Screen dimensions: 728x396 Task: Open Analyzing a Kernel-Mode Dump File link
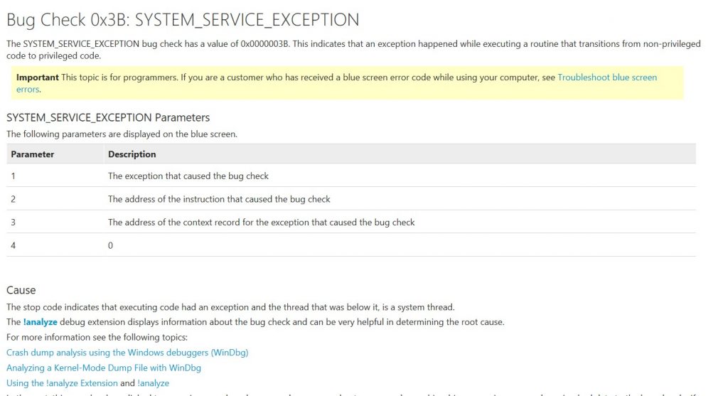tap(104, 368)
